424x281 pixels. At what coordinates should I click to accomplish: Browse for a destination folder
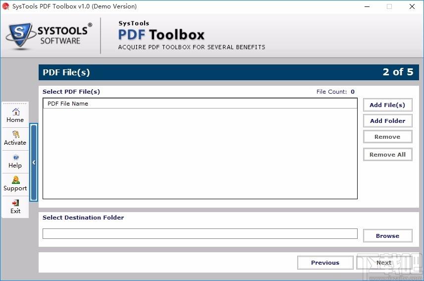tap(387, 236)
